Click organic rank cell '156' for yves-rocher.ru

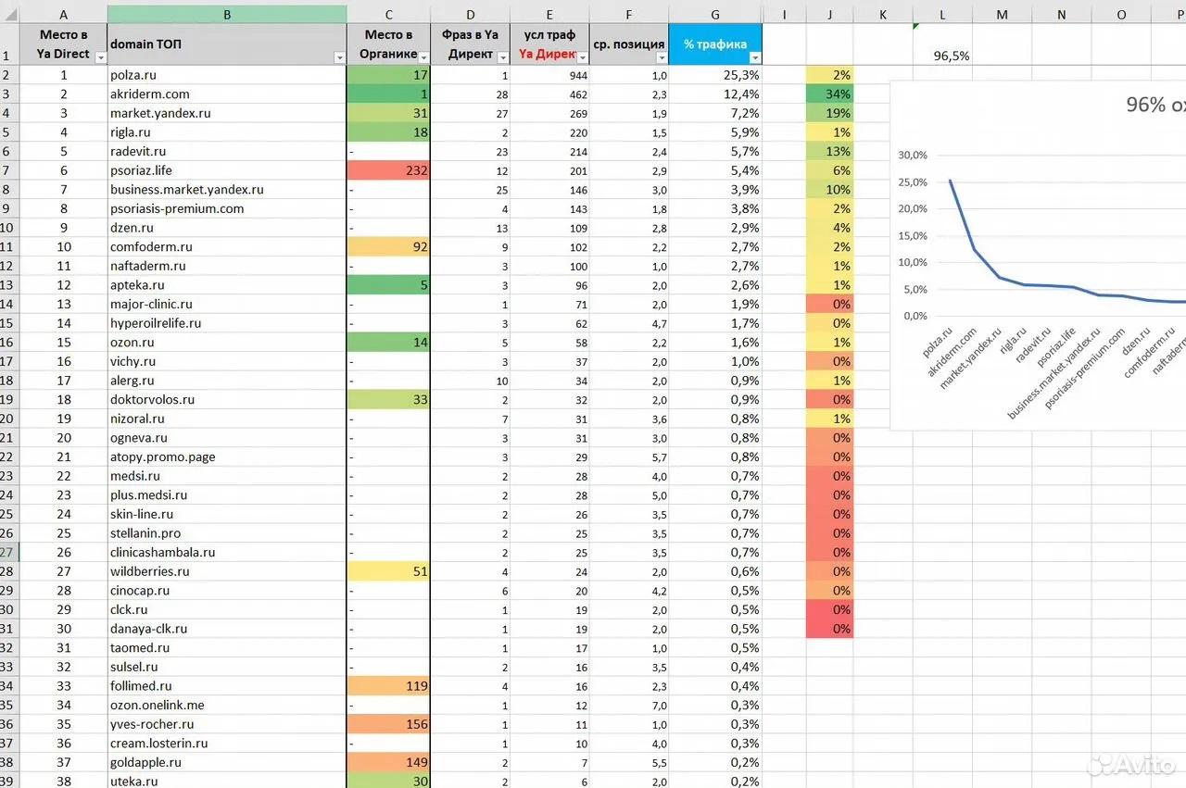pos(389,724)
